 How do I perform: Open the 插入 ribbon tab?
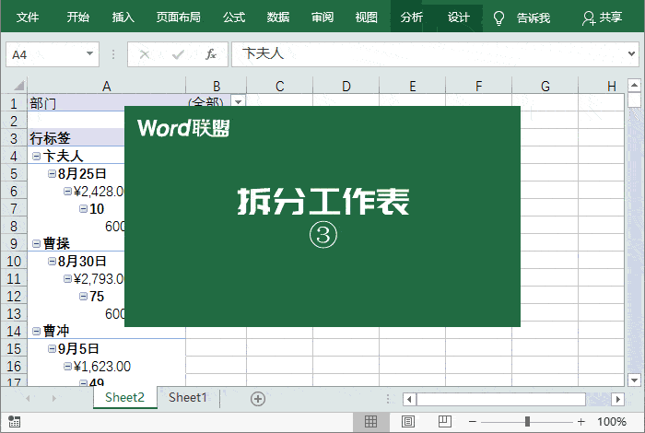(x=123, y=18)
